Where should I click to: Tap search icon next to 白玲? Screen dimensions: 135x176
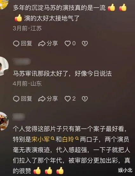[x=77, y=139]
